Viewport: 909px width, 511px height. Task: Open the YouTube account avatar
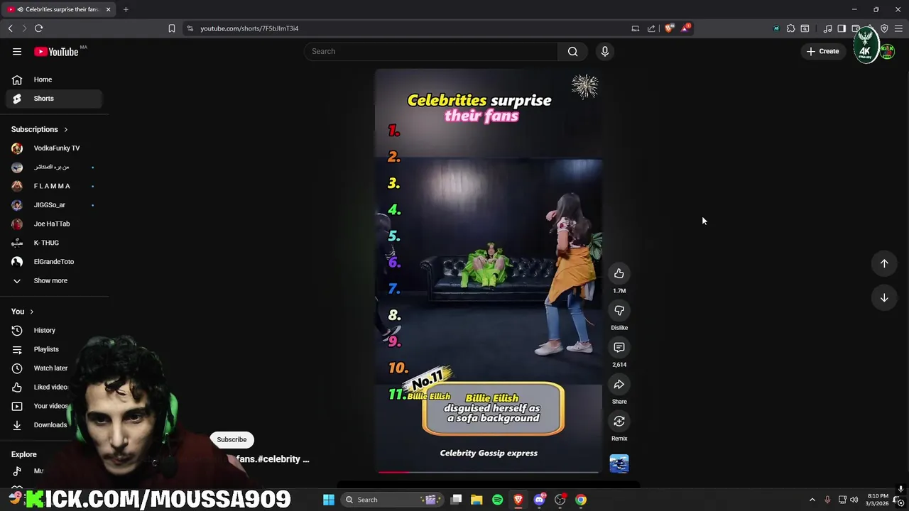coord(887,51)
